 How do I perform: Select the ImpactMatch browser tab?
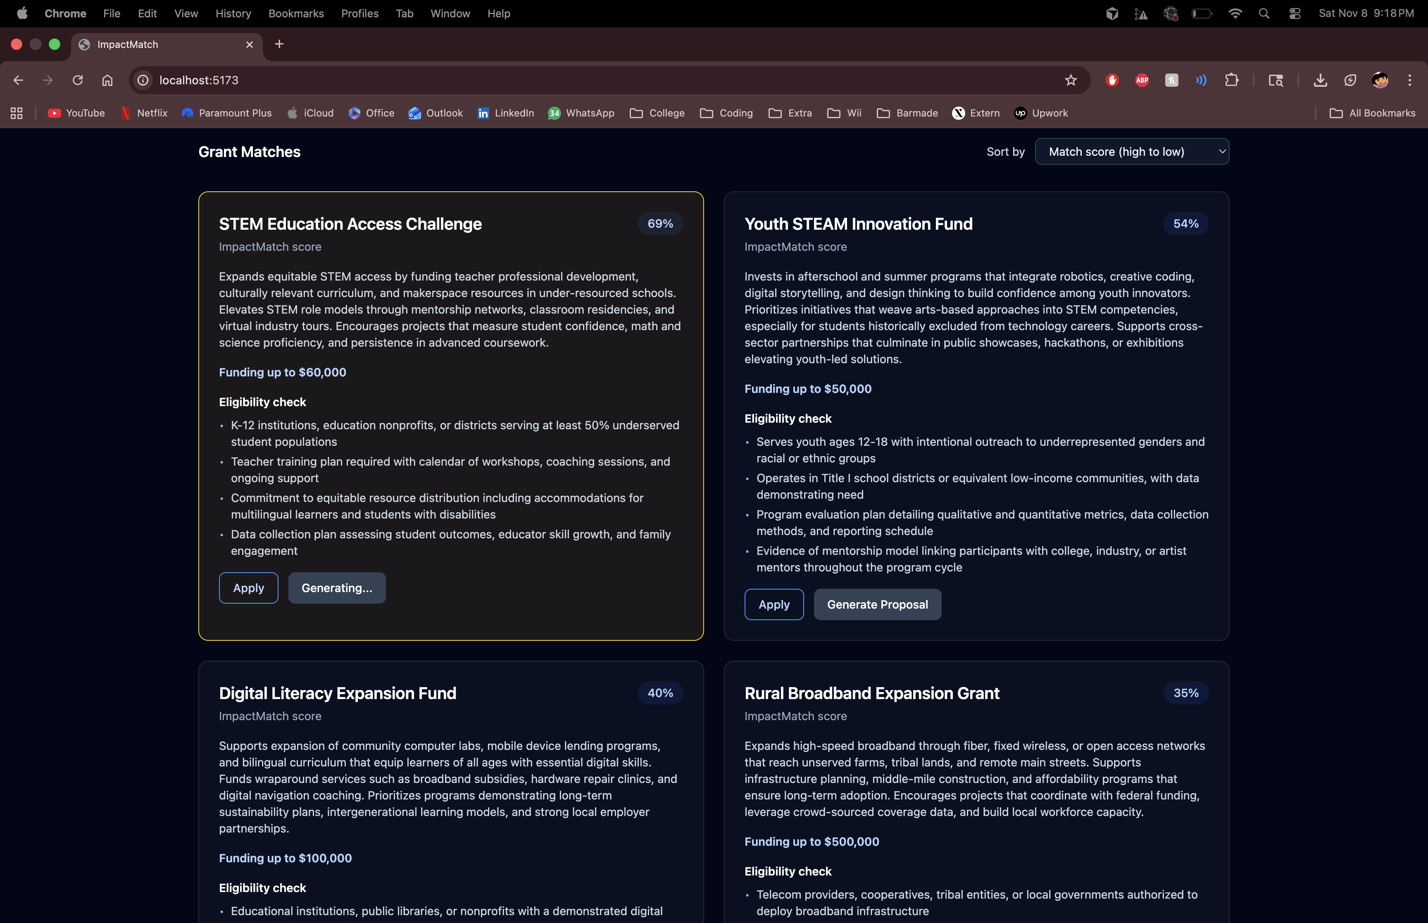[162, 44]
